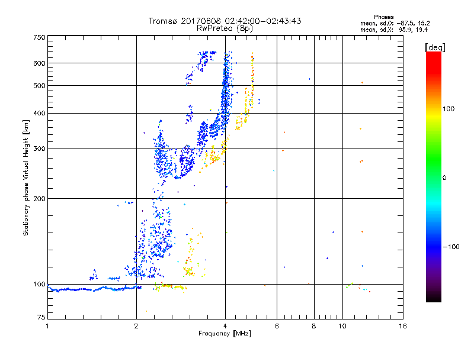This screenshot has width=474, height=355.
Task: Click the 'Phases' header label
Action: pos(383,17)
